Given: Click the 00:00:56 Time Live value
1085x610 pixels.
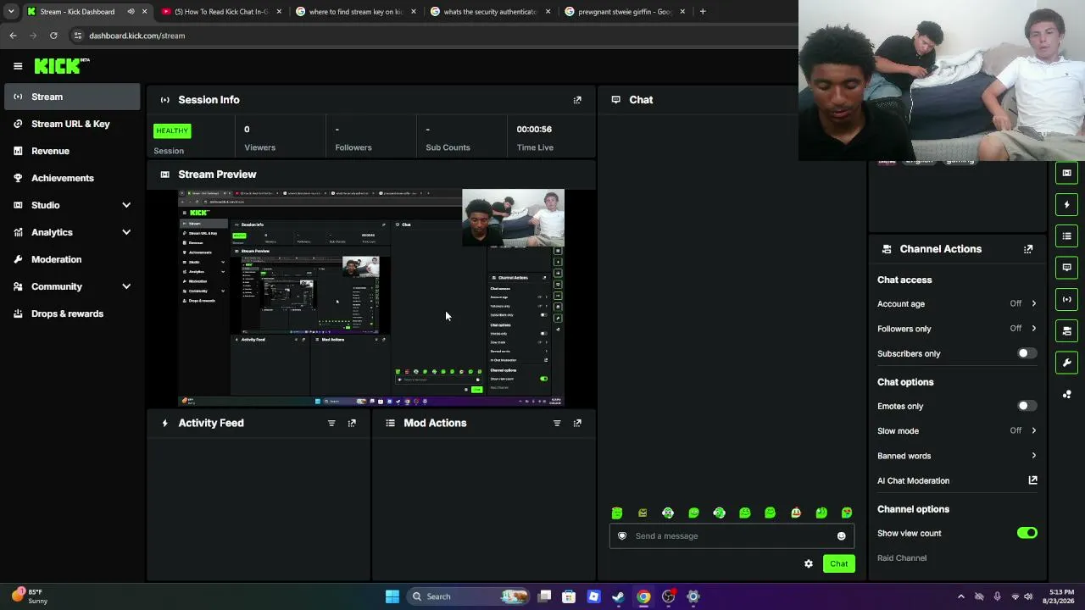Looking at the screenshot, I should tap(534, 130).
